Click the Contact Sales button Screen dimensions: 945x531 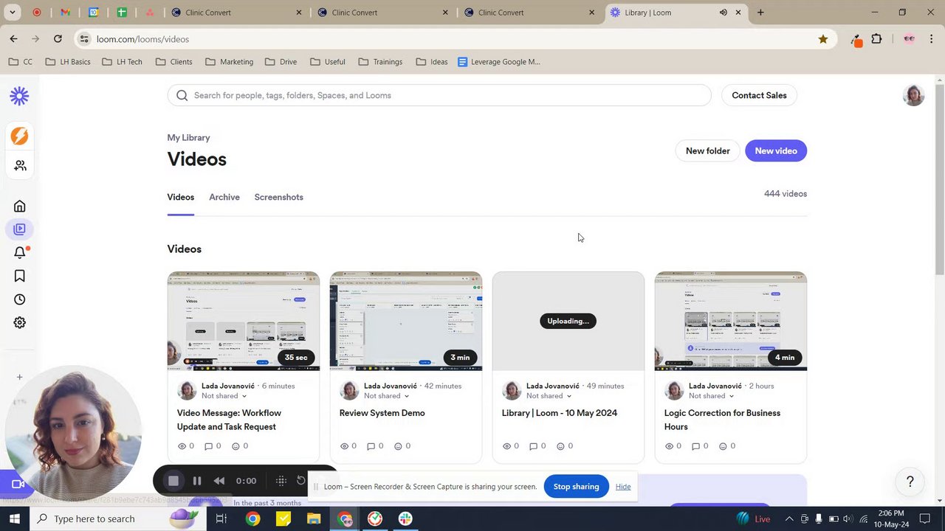tap(759, 95)
